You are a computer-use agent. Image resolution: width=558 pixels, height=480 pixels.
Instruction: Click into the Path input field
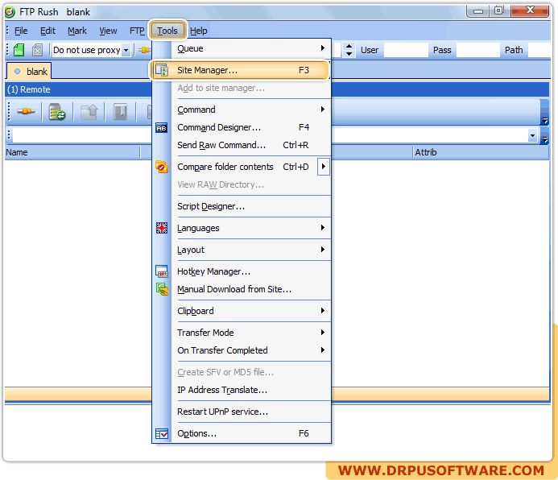[x=539, y=50]
